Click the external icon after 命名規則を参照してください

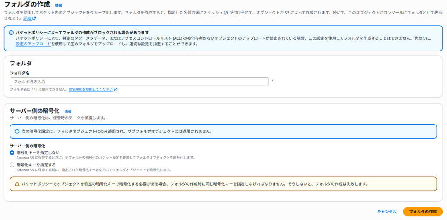click(116, 89)
